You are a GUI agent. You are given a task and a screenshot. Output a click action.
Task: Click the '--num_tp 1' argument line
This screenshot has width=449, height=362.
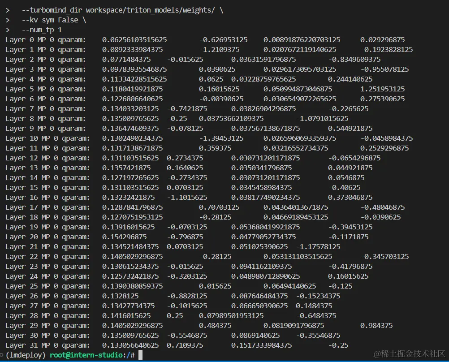point(42,30)
